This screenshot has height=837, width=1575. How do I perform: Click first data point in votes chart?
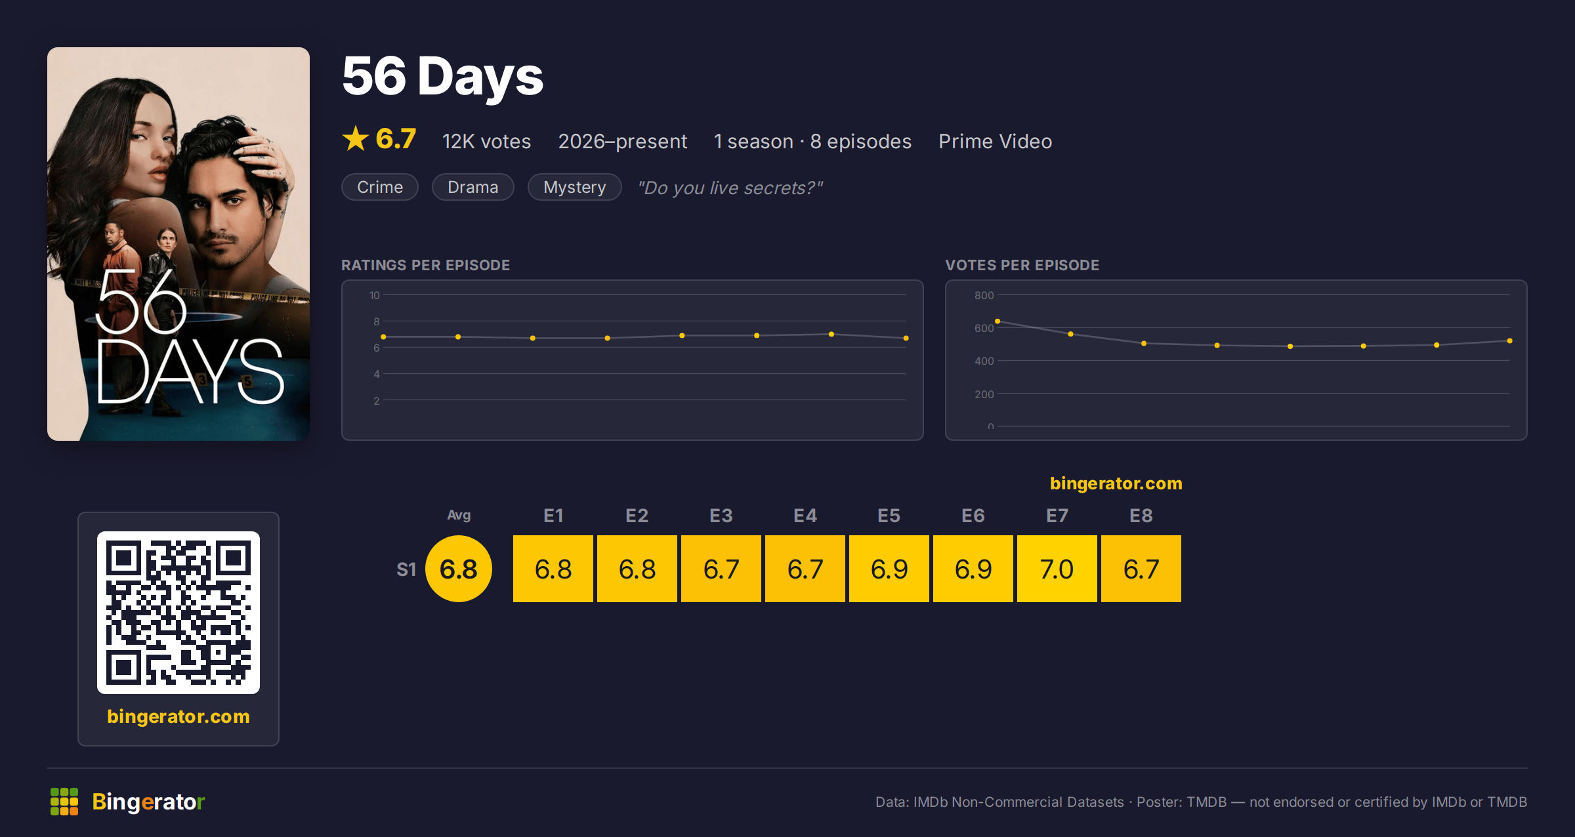[997, 321]
